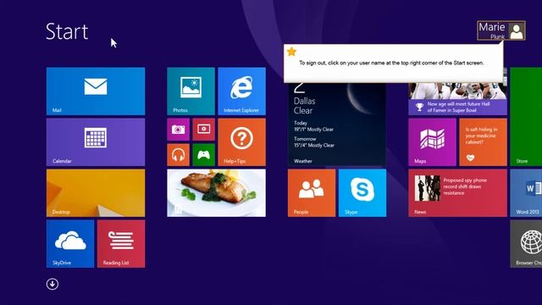Open the Mail tile
This screenshot has height=305, width=542.
[96, 91]
